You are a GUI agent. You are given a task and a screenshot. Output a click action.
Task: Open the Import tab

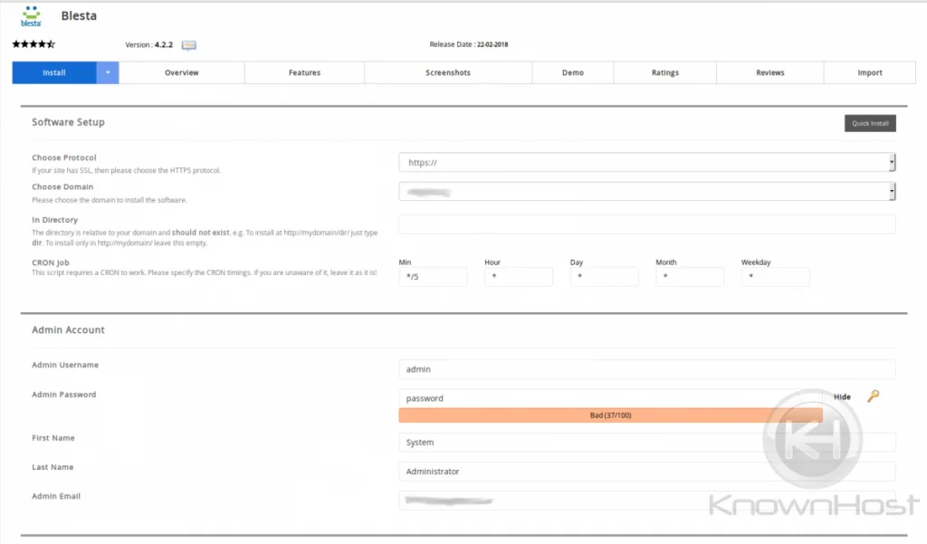click(x=870, y=72)
